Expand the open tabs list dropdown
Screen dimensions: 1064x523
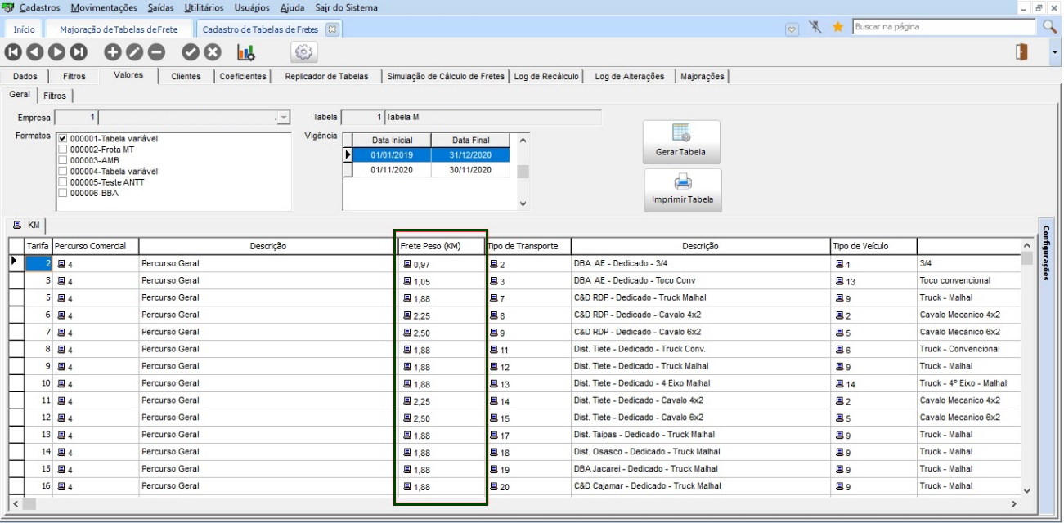tap(792, 28)
